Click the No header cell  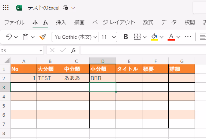(x=24, y=69)
